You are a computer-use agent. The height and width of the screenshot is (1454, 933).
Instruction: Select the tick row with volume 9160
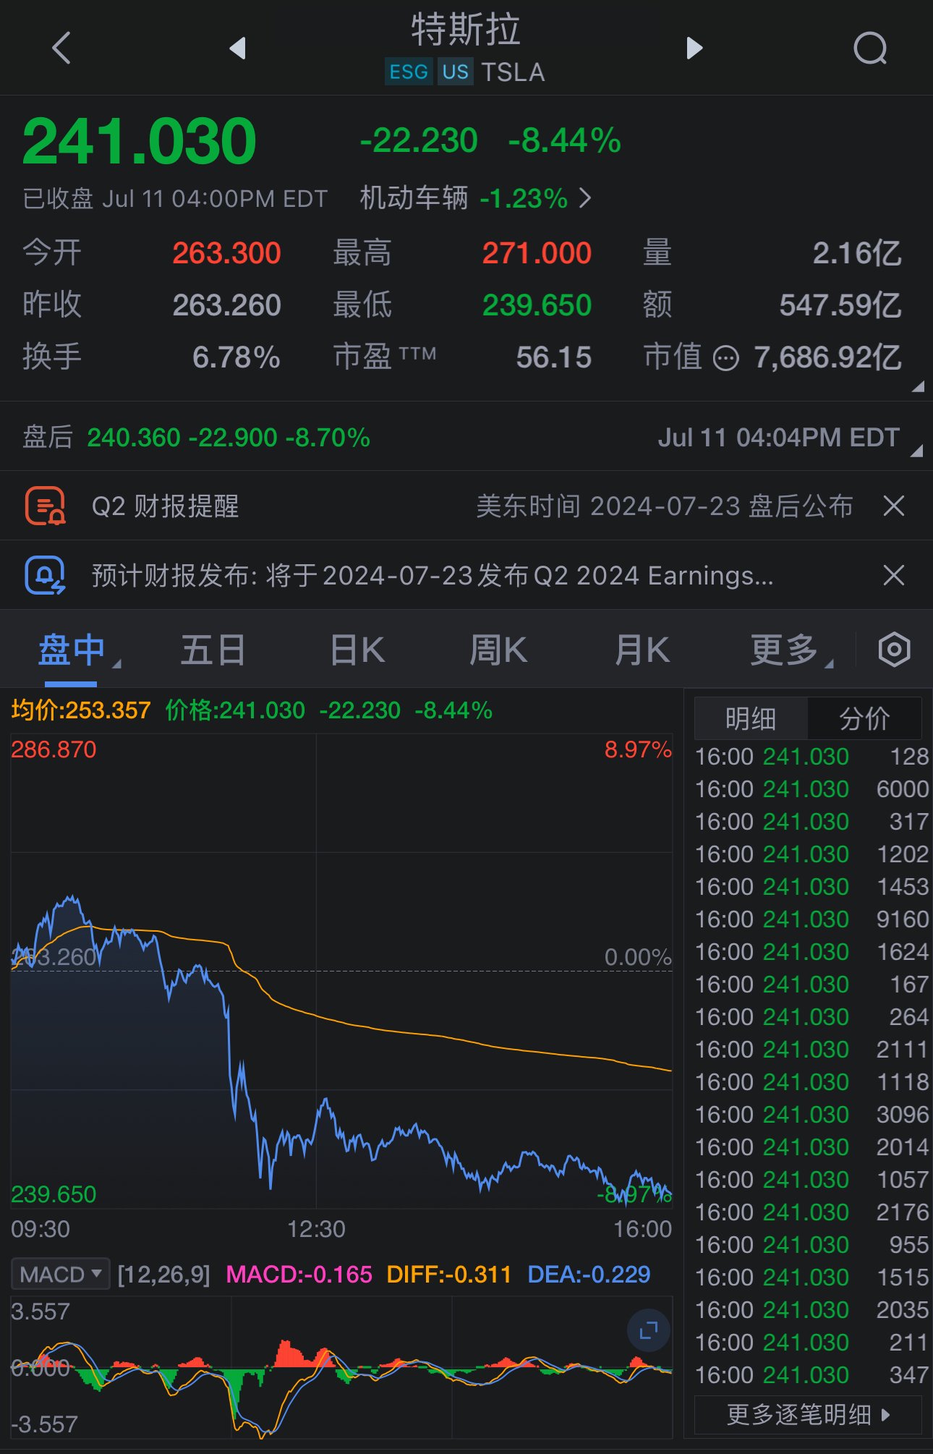tap(811, 919)
